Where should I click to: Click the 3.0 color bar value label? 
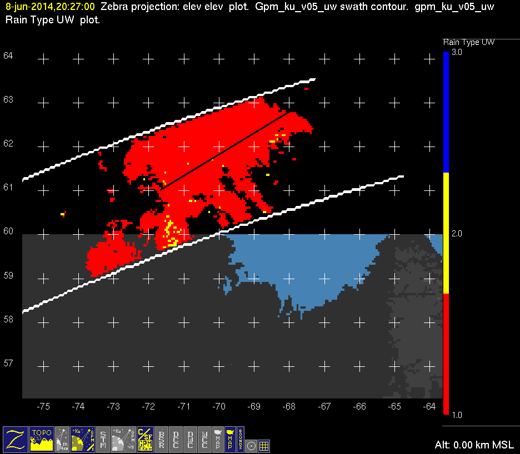click(x=457, y=52)
